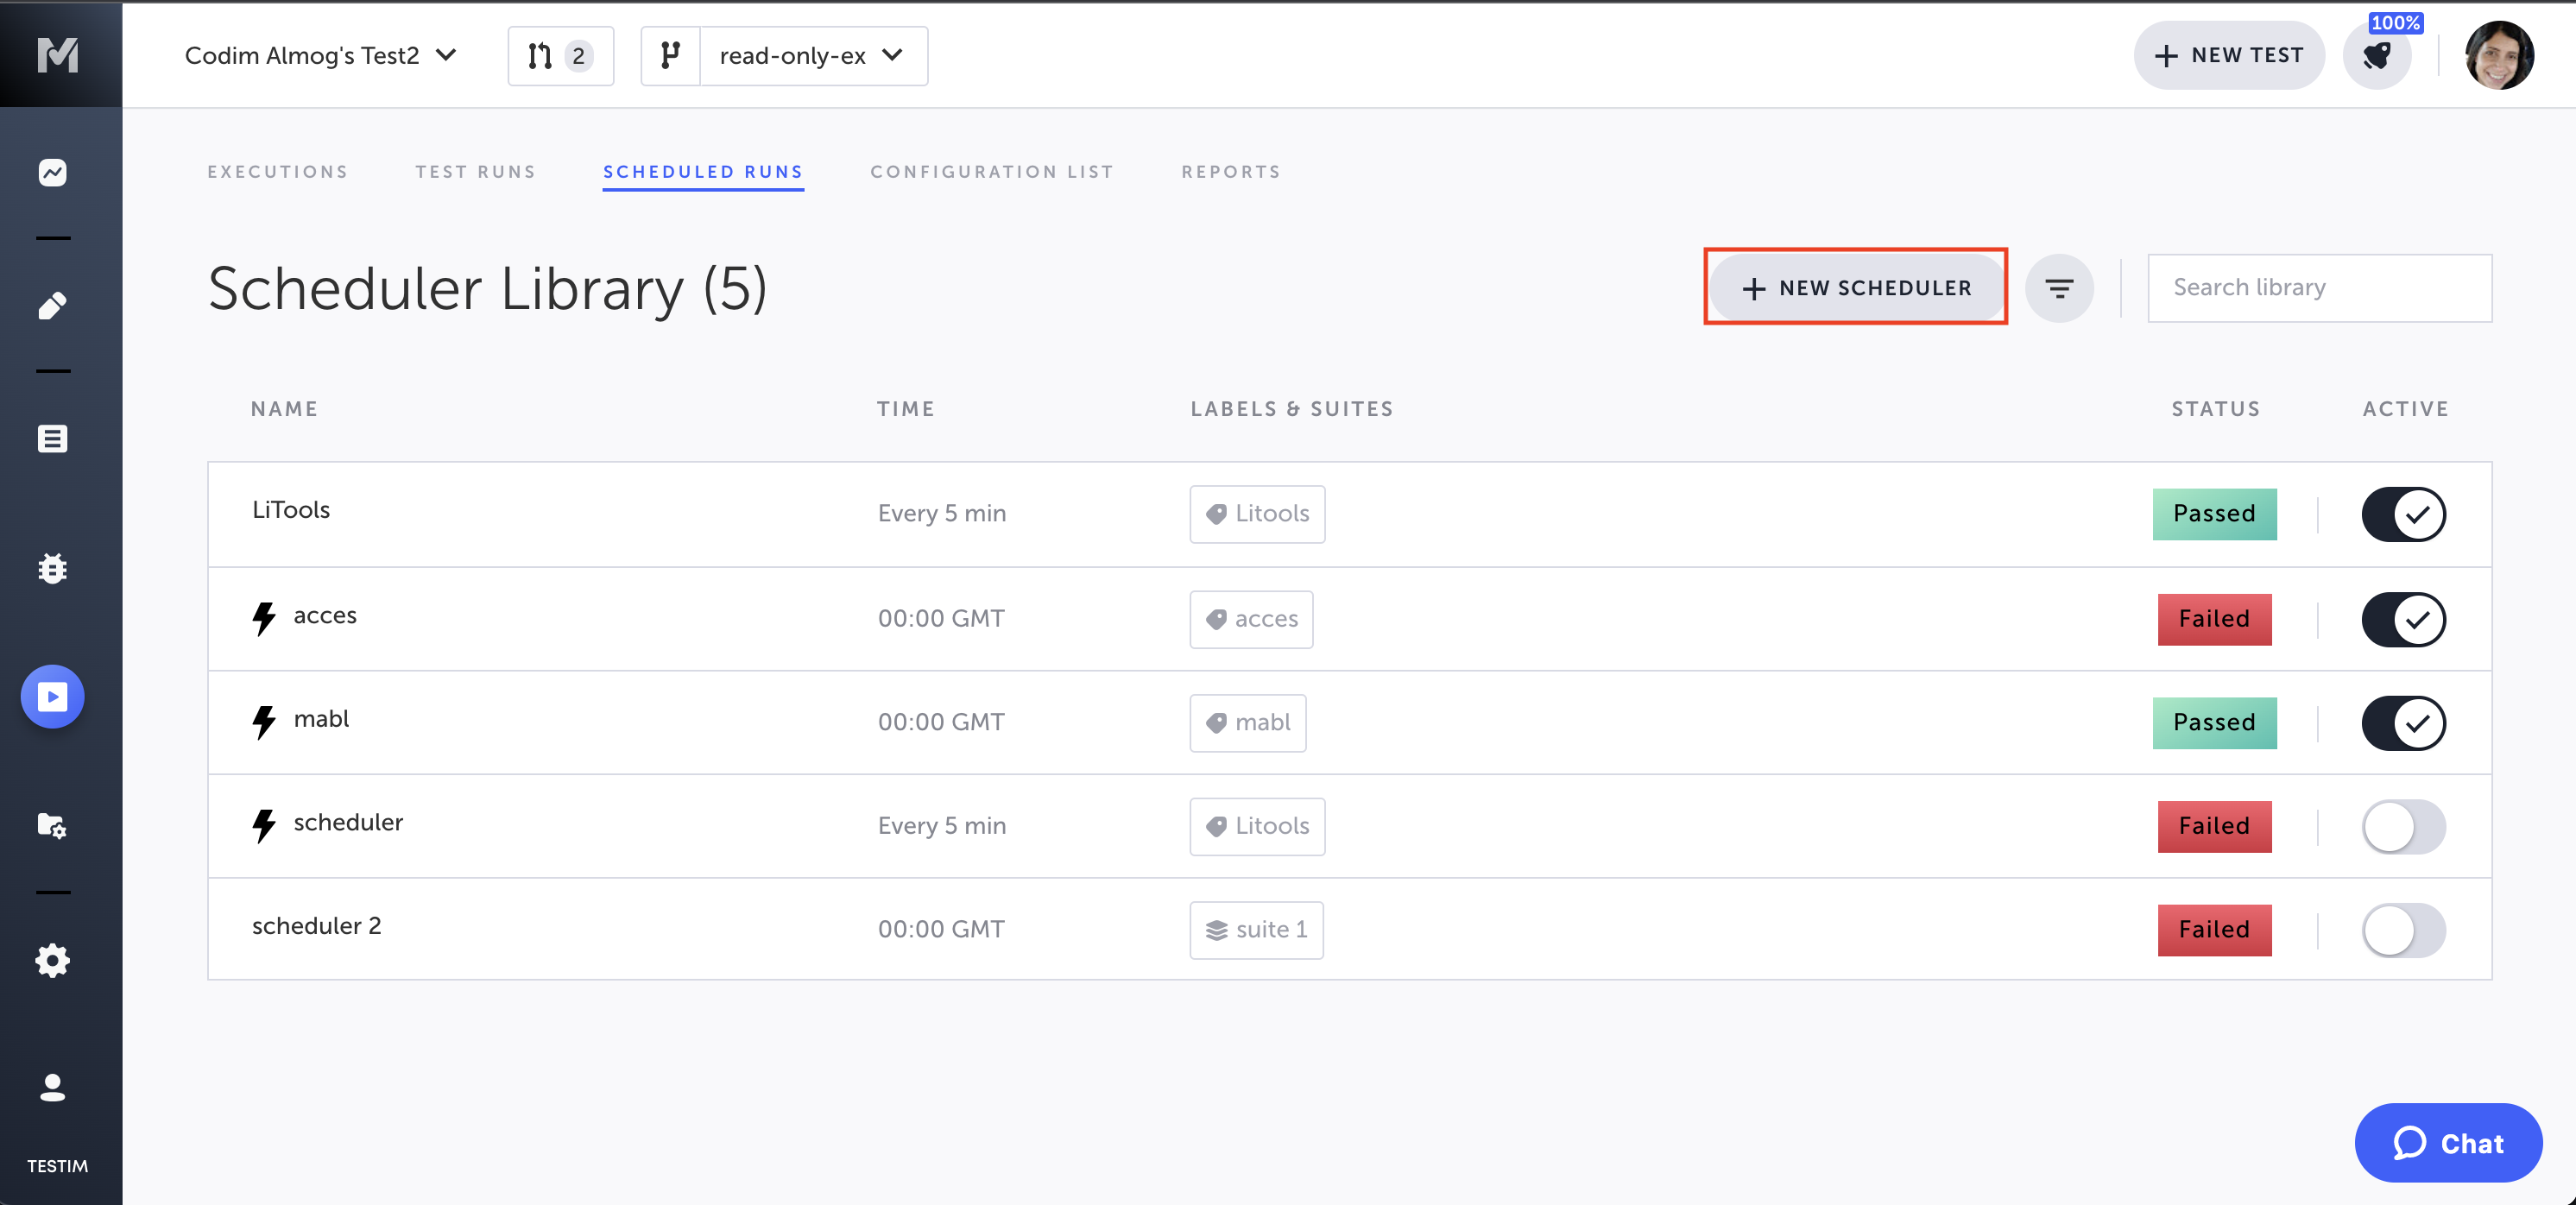Screen dimensions: 2576x1205
Task: Switch to the Test Runs tab
Action: (475, 172)
